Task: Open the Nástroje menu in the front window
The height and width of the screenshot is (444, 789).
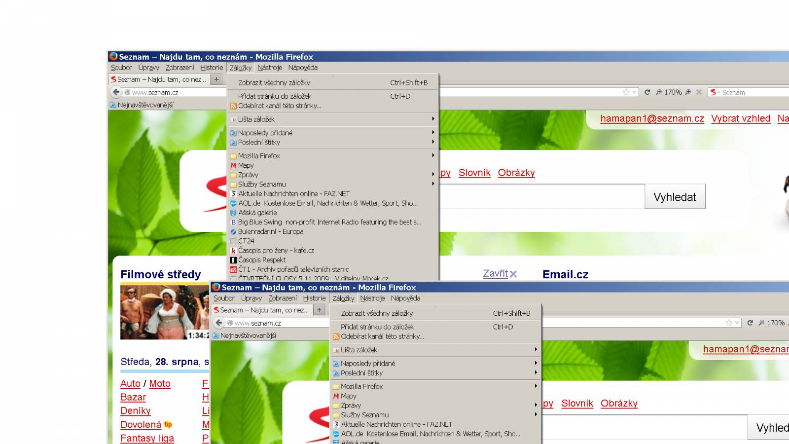Action: point(372,298)
